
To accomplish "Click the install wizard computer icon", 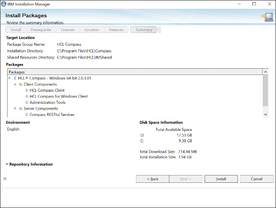I will (268, 17).
